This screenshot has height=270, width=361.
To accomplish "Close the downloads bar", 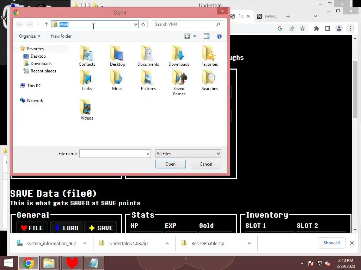I will [351, 243].
